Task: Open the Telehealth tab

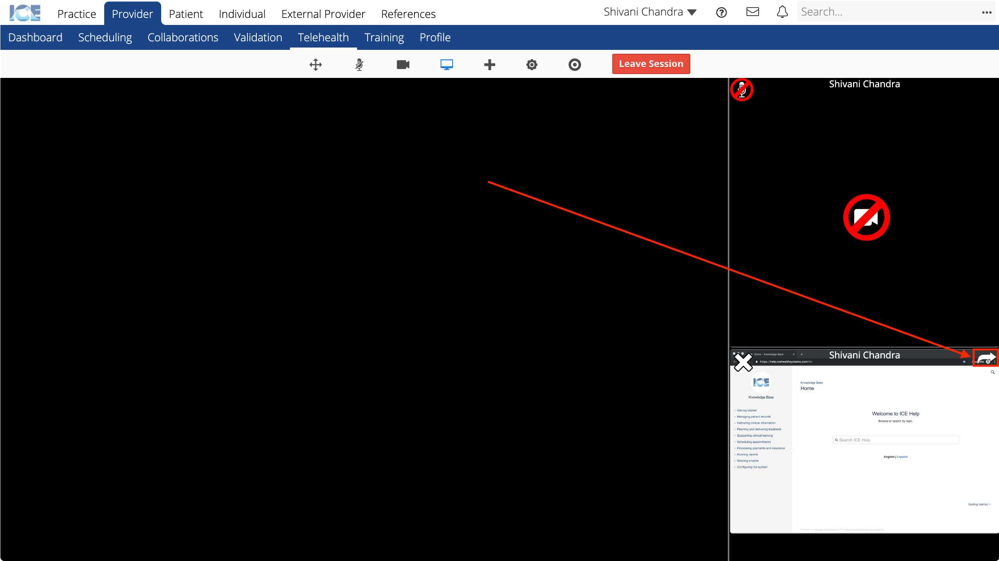Action: [x=323, y=37]
